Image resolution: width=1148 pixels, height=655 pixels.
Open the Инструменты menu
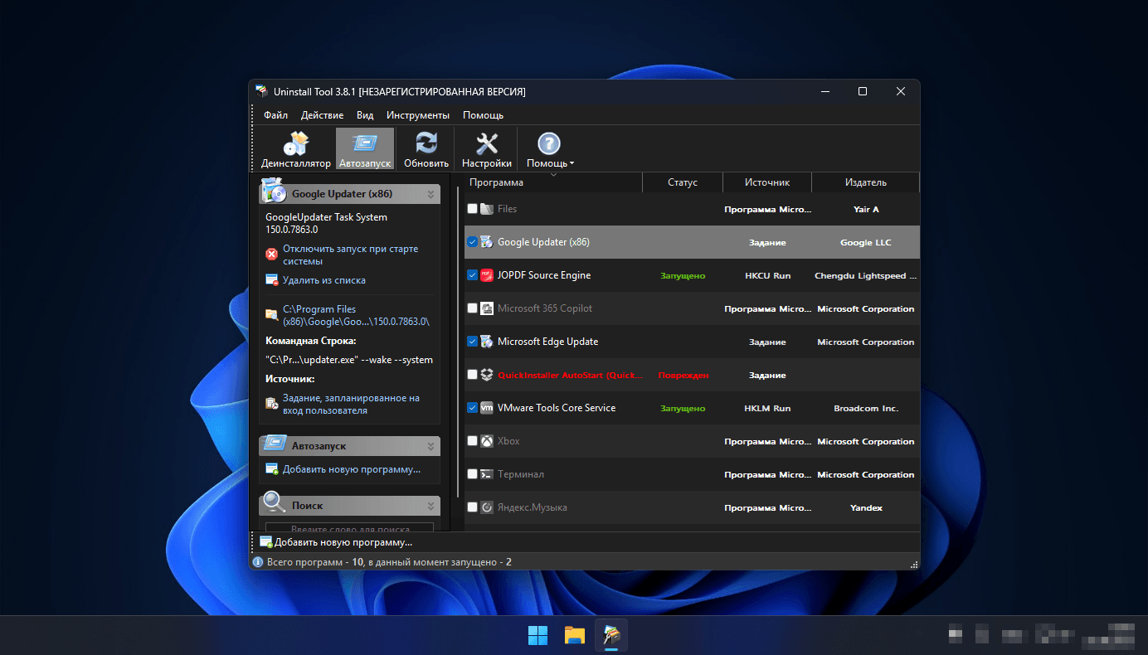pyautogui.click(x=418, y=115)
